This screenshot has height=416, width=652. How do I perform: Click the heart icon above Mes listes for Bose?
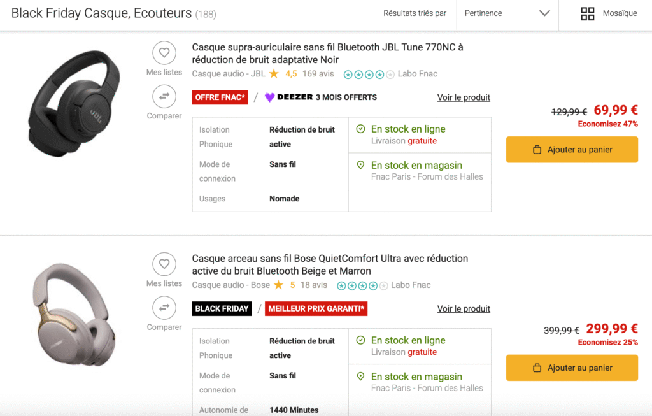click(164, 264)
